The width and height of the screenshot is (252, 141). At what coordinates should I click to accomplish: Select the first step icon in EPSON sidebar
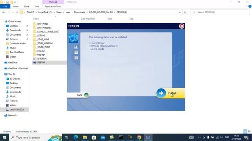(76, 47)
